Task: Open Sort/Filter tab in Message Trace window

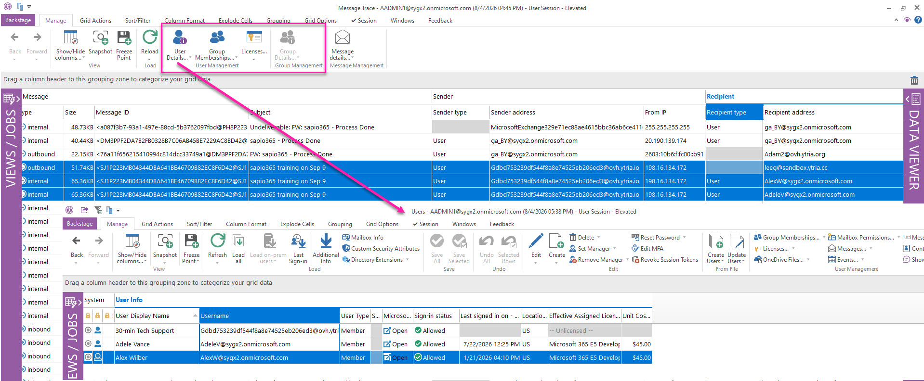Action: pyautogui.click(x=138, y=21)
